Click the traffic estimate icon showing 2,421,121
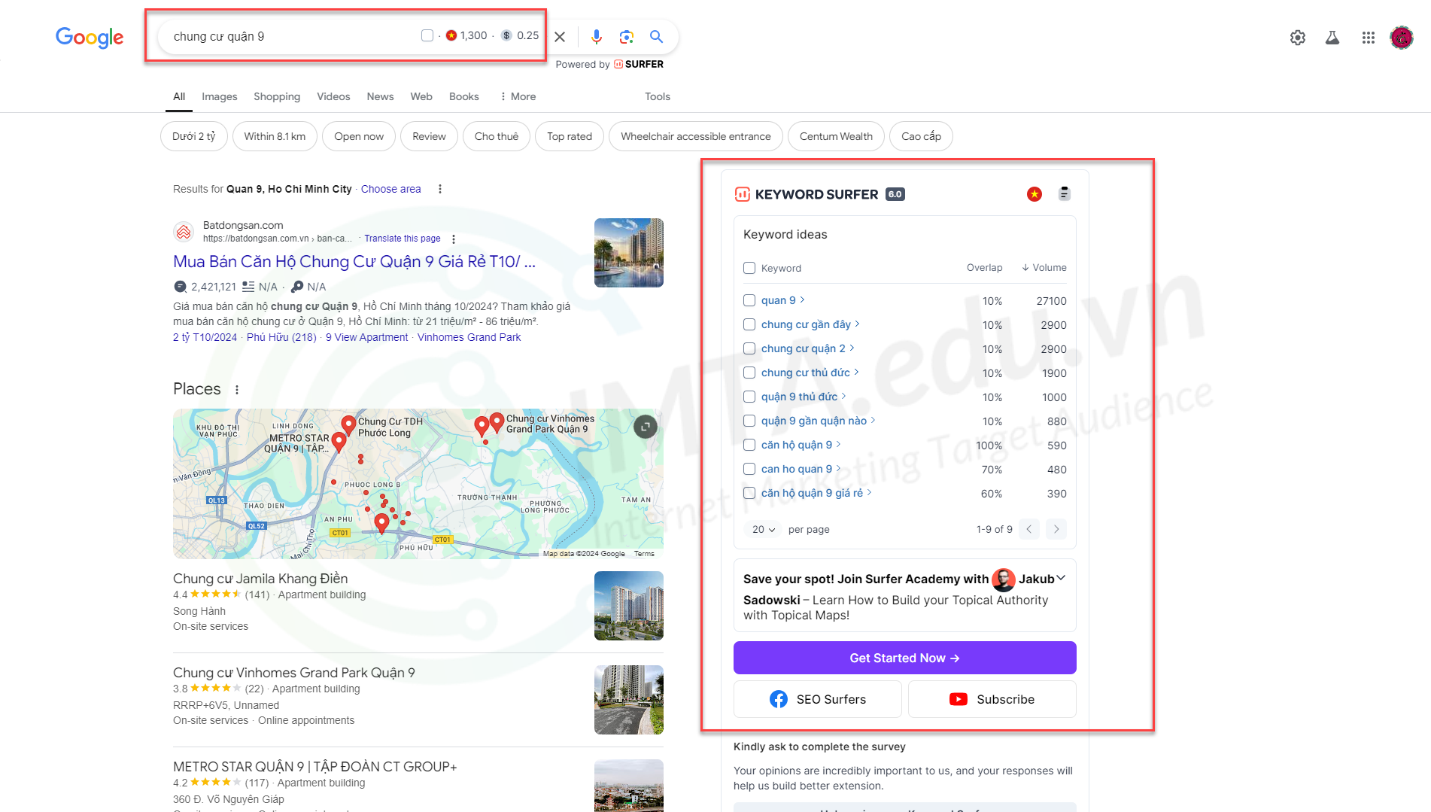The width and height of the screenshot is (1431, 812). pyautogui.click(x=180, y=287)
